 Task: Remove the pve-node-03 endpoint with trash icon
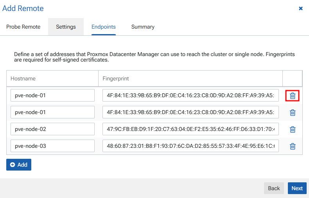293,146
